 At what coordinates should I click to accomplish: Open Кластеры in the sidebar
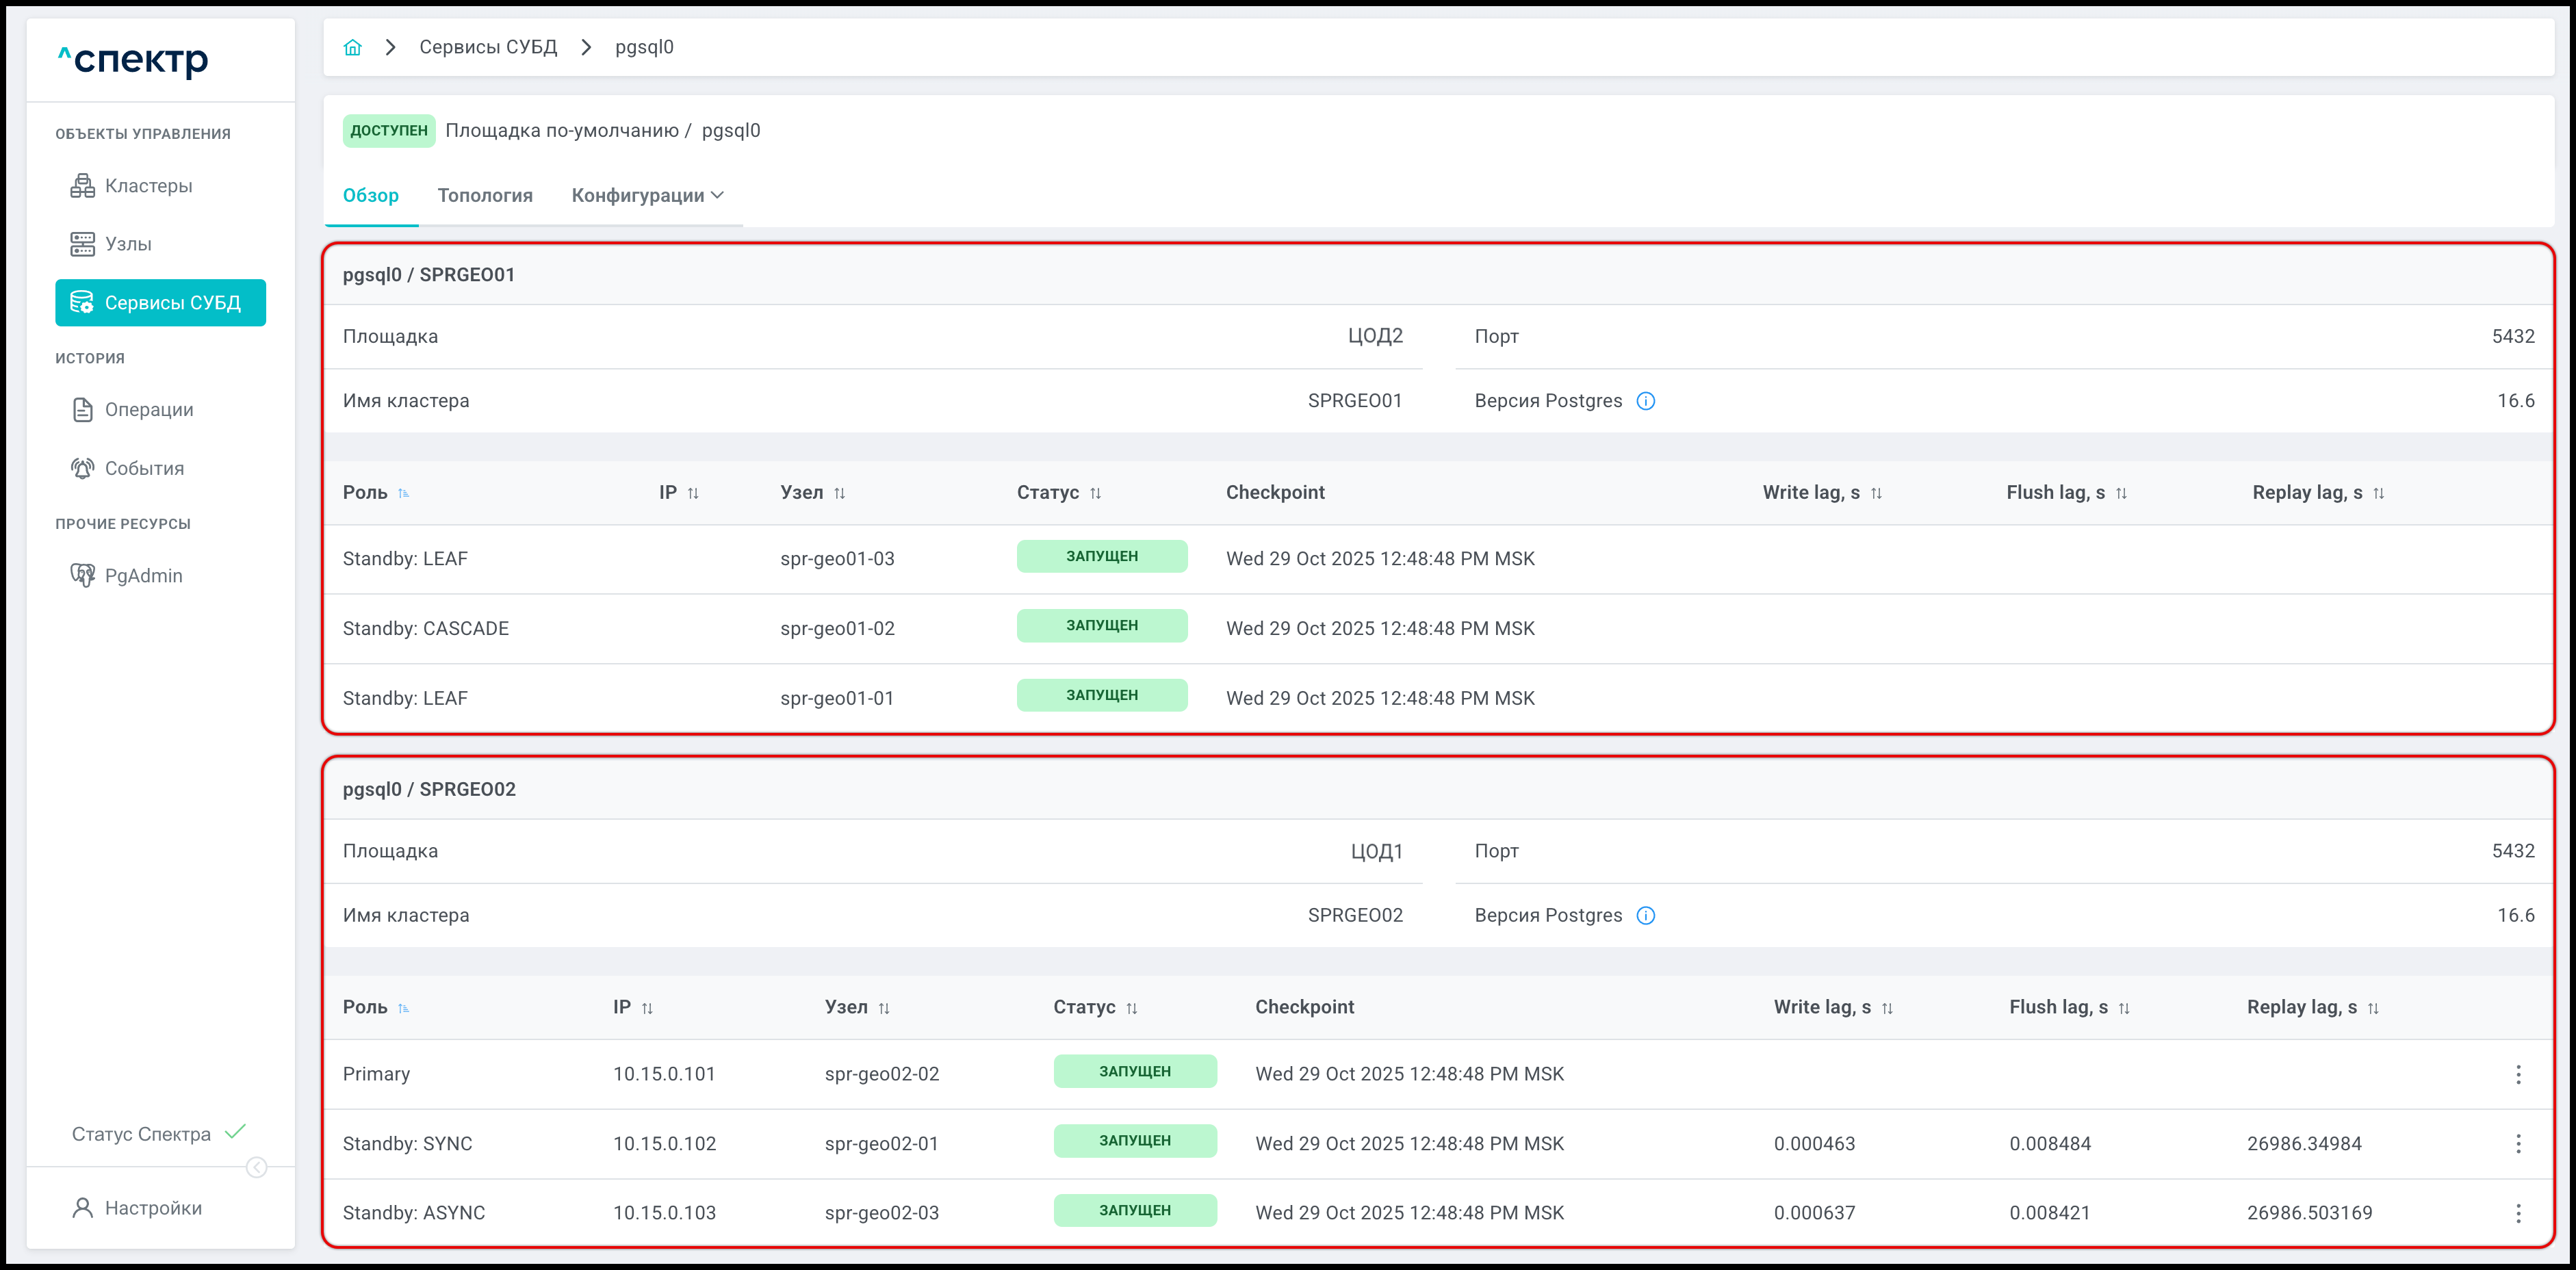pos(148,186)
